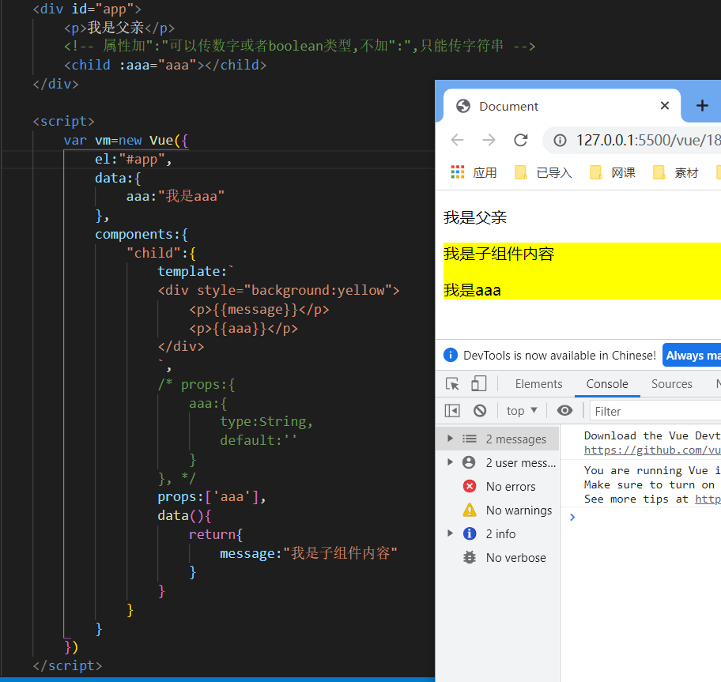The width and height of the screenshot is (721, 682).
Task: Click the console Filter field
Action: coord(655,411)
